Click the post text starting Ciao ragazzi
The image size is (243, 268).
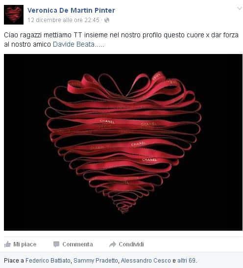[x=121, y=40]
